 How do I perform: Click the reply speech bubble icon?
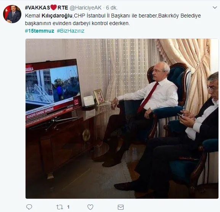pyautogui.click(x=29, y=207)
